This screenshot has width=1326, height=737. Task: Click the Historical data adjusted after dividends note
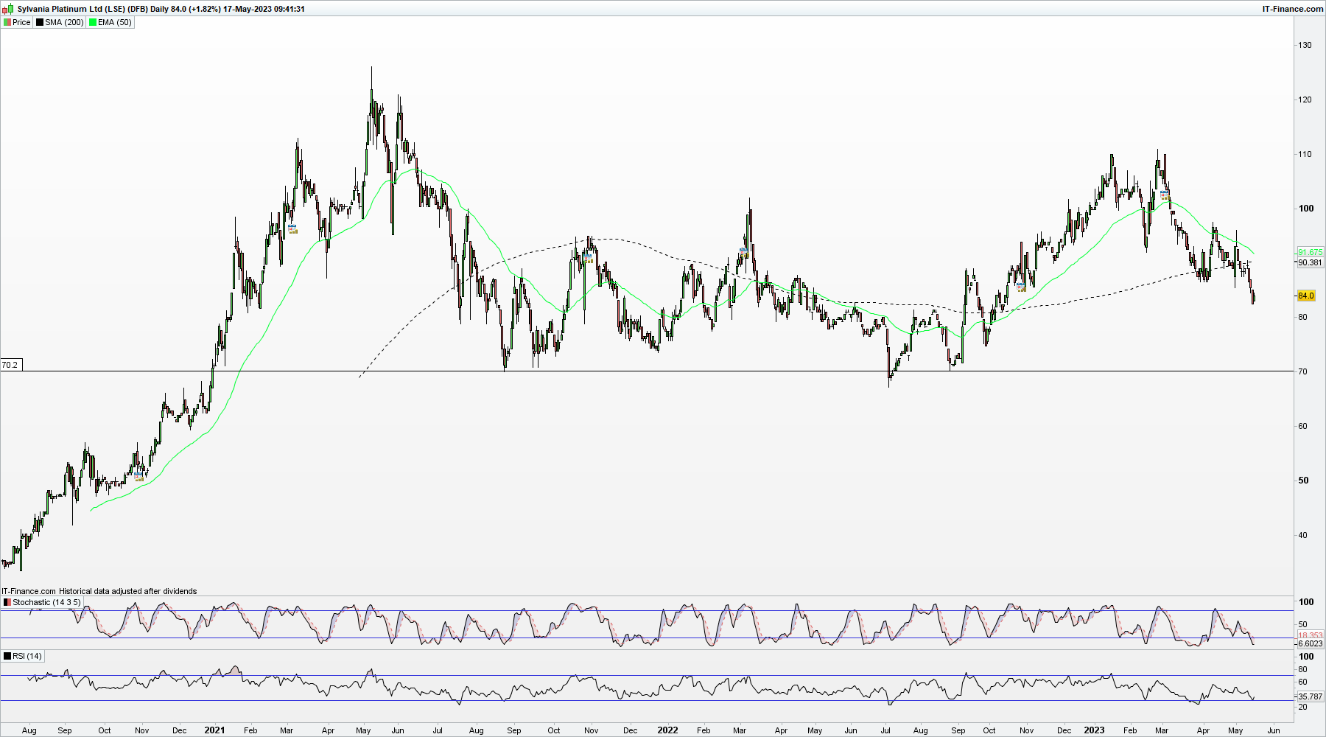pyautogui.click(x=127, y=591)
